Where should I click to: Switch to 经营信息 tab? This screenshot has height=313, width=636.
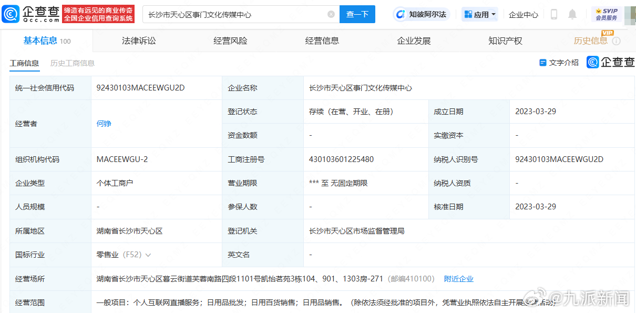pos(322,41)
